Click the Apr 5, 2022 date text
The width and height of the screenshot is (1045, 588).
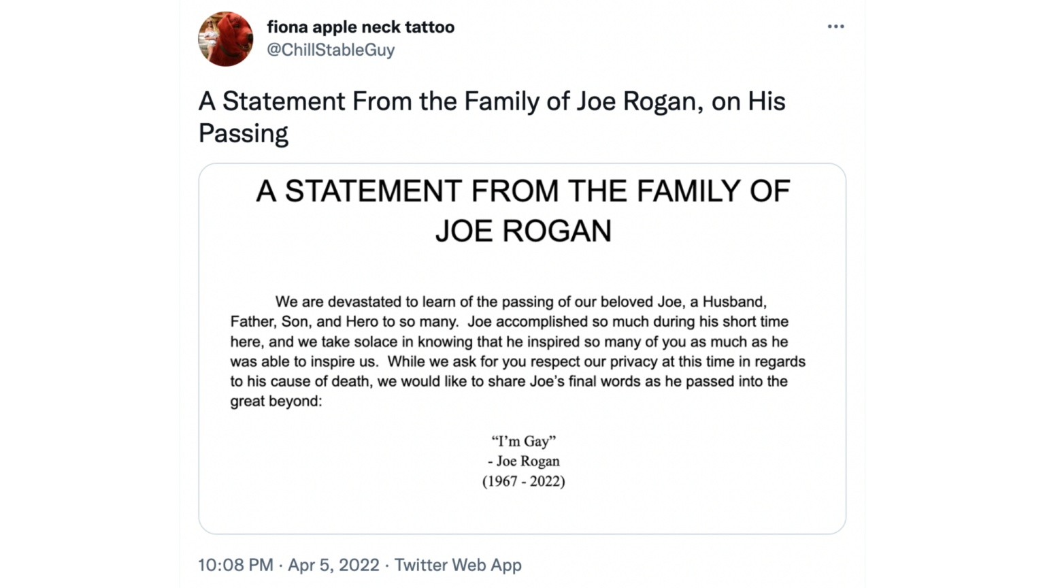click(333, 565)
